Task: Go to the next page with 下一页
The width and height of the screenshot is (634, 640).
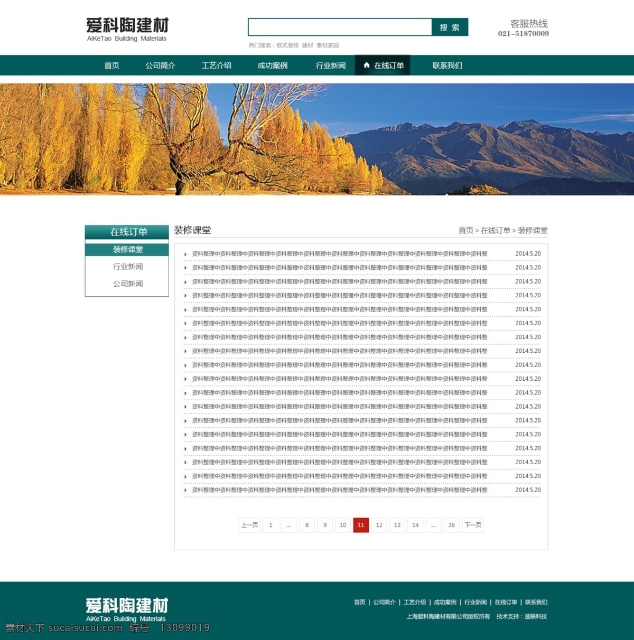Action: (473, 525)
